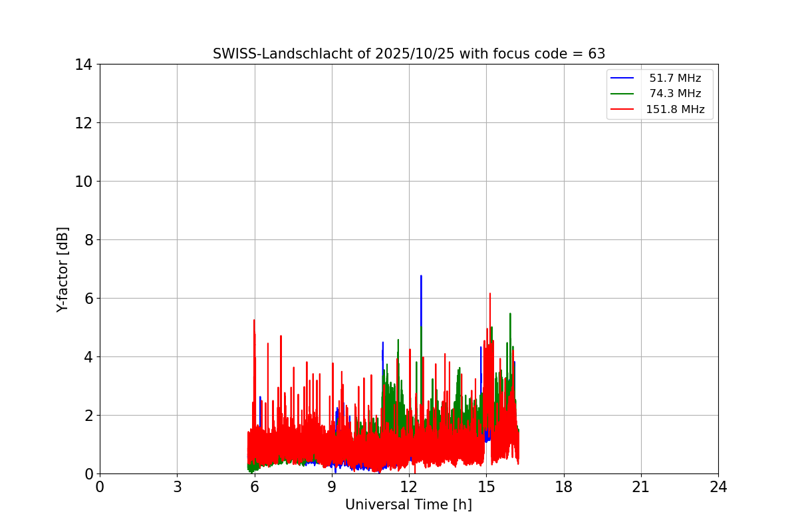This screenshot has width=798, height=532.
Task: Click y-axis tick label 14
Action: pyautogui.click(x=84, y=65)
